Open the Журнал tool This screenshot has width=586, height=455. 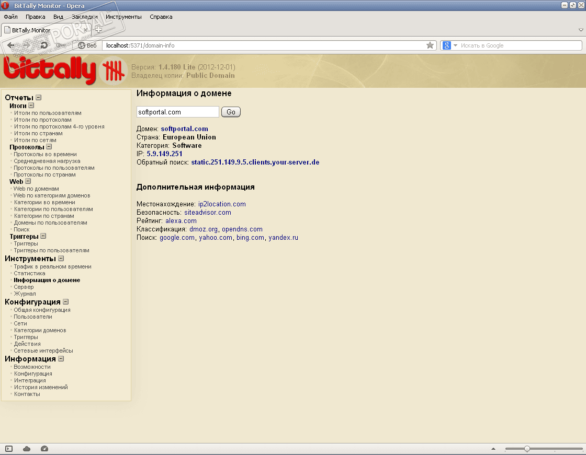(x=25, y=294)
